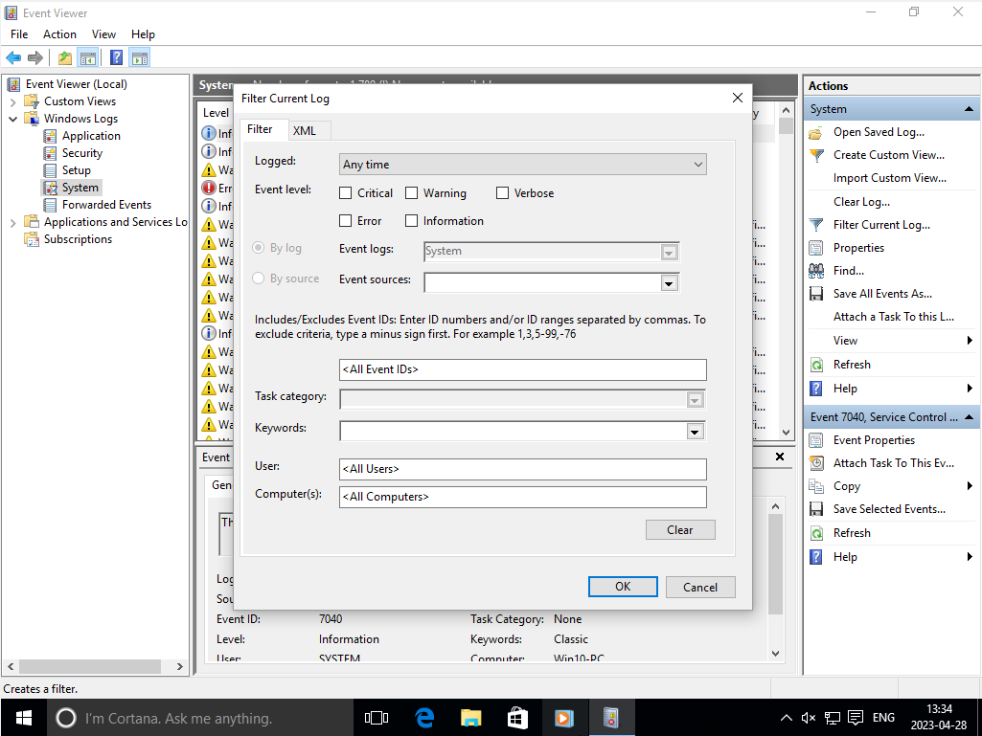Tick the Error event level checkbox
The image size is (982, 736).
point(346,221)
